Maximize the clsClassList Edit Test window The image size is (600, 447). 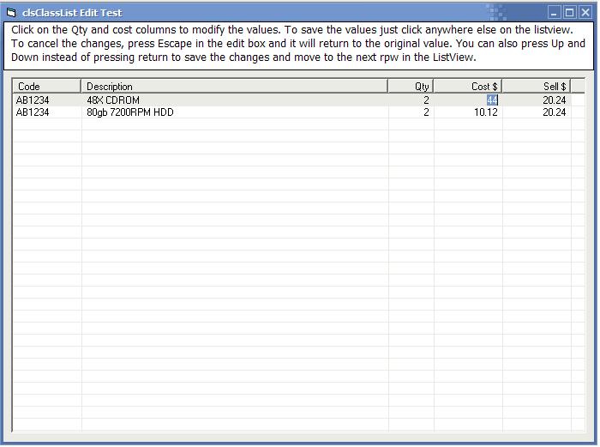click(x=569, y=13)
